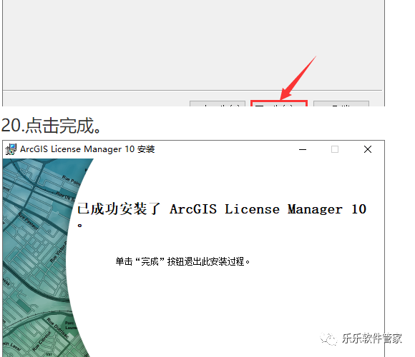Click the title text "ArcGIS License Manager 10 安装"
The width and height of the screenshot is (415, 357).
pyautogui.click(x=87, y=149)
